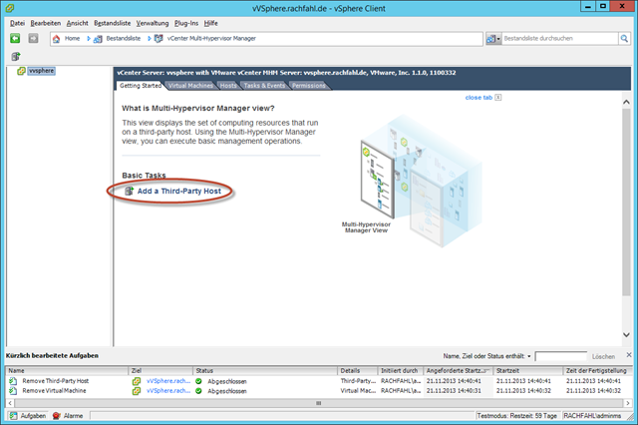638x425 pixels.
Task: Click the search magnifier button
Action: tap(624, 39)
